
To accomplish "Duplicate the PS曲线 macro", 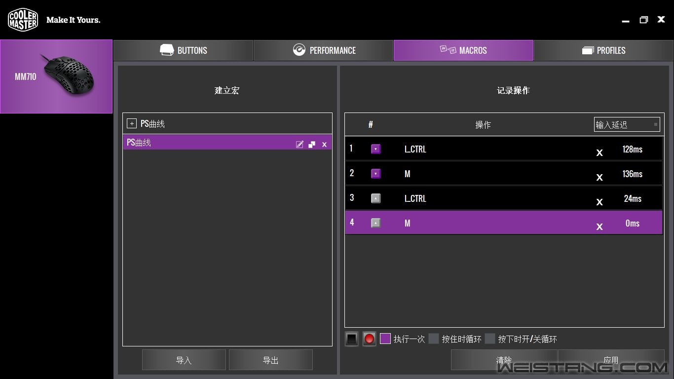I will click(x=312, y=145).
